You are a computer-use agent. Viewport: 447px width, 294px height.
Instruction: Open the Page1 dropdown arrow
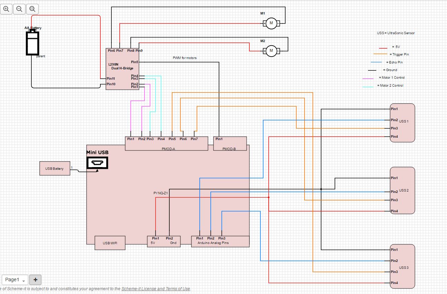(23, 281)
